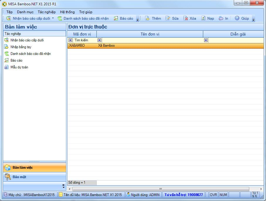
Task: Open the Tệp menu
Action: click(x=9, y=12)
